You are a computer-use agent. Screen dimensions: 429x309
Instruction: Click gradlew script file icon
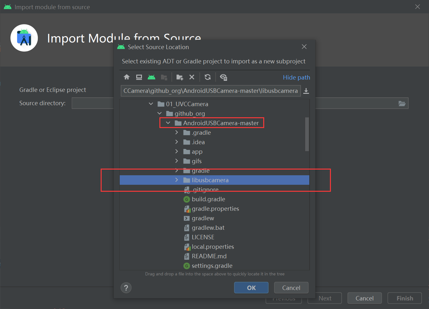coord(187,218)
